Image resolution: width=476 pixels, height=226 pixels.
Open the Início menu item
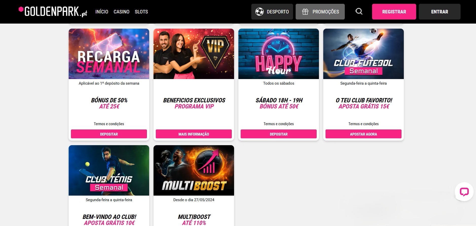tap(102, 12)
